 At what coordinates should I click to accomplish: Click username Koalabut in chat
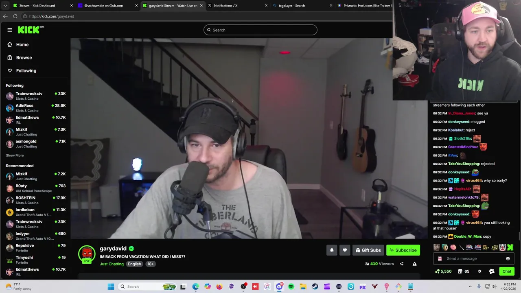456,130
